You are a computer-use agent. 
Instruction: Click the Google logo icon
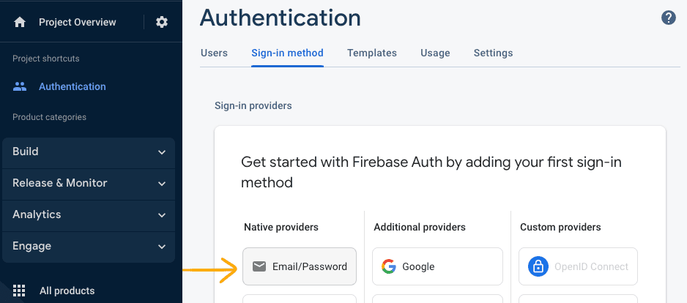[x=388, y=266]
